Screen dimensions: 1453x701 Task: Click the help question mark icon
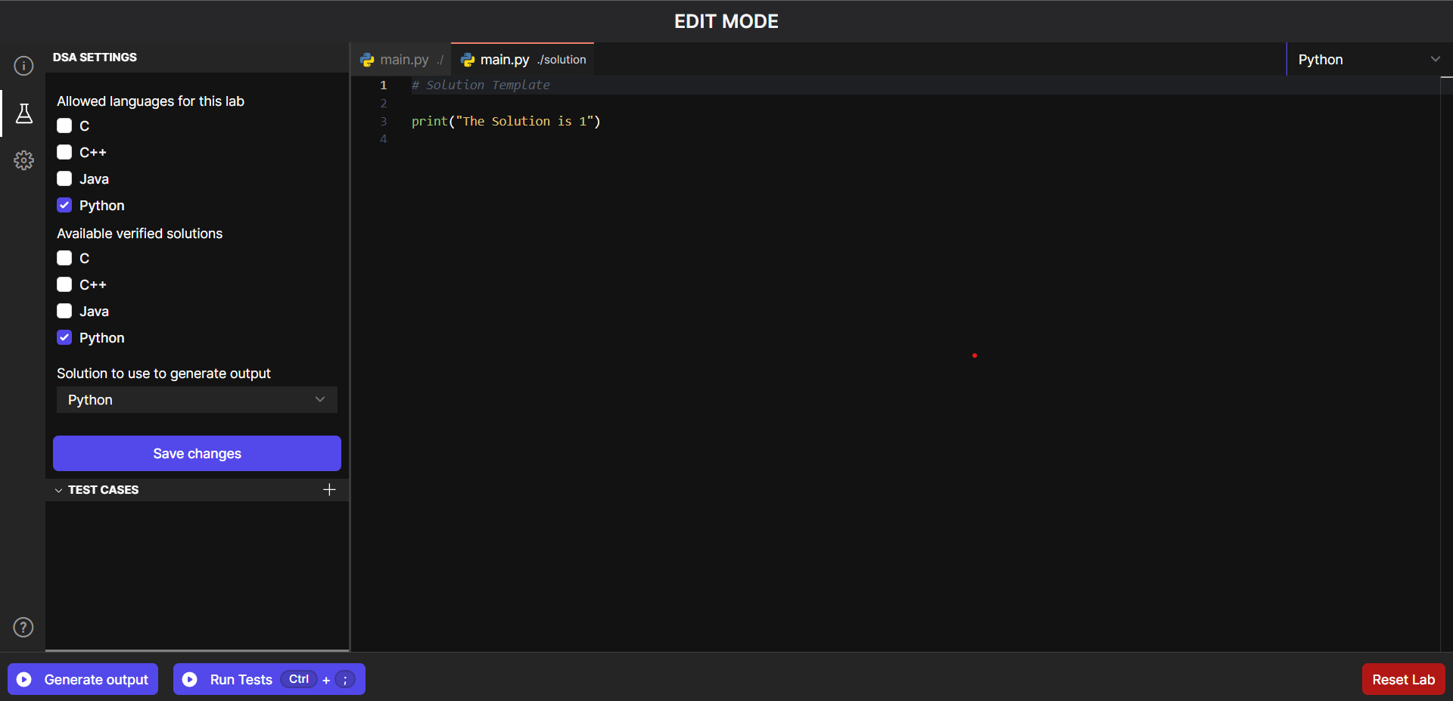tap(23, 627)
